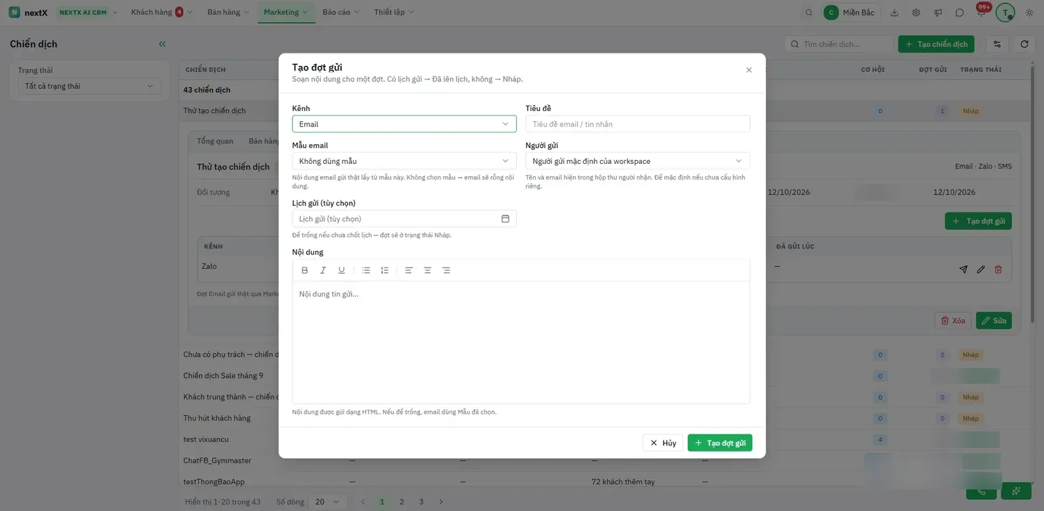1044x511 pixels.
Task: Open the Báo cáo menu
Action: 341,12
